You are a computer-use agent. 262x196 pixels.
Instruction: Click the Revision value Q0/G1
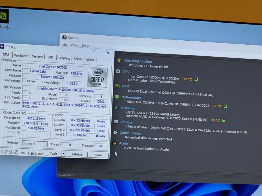coord(101,102)
